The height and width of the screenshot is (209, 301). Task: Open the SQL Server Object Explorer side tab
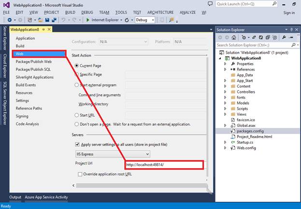click(x=5, y=103)
